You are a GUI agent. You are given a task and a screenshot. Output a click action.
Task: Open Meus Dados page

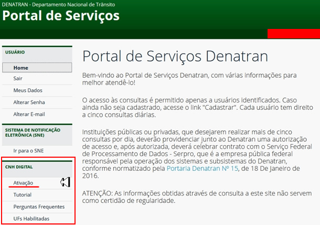point(28,90)
